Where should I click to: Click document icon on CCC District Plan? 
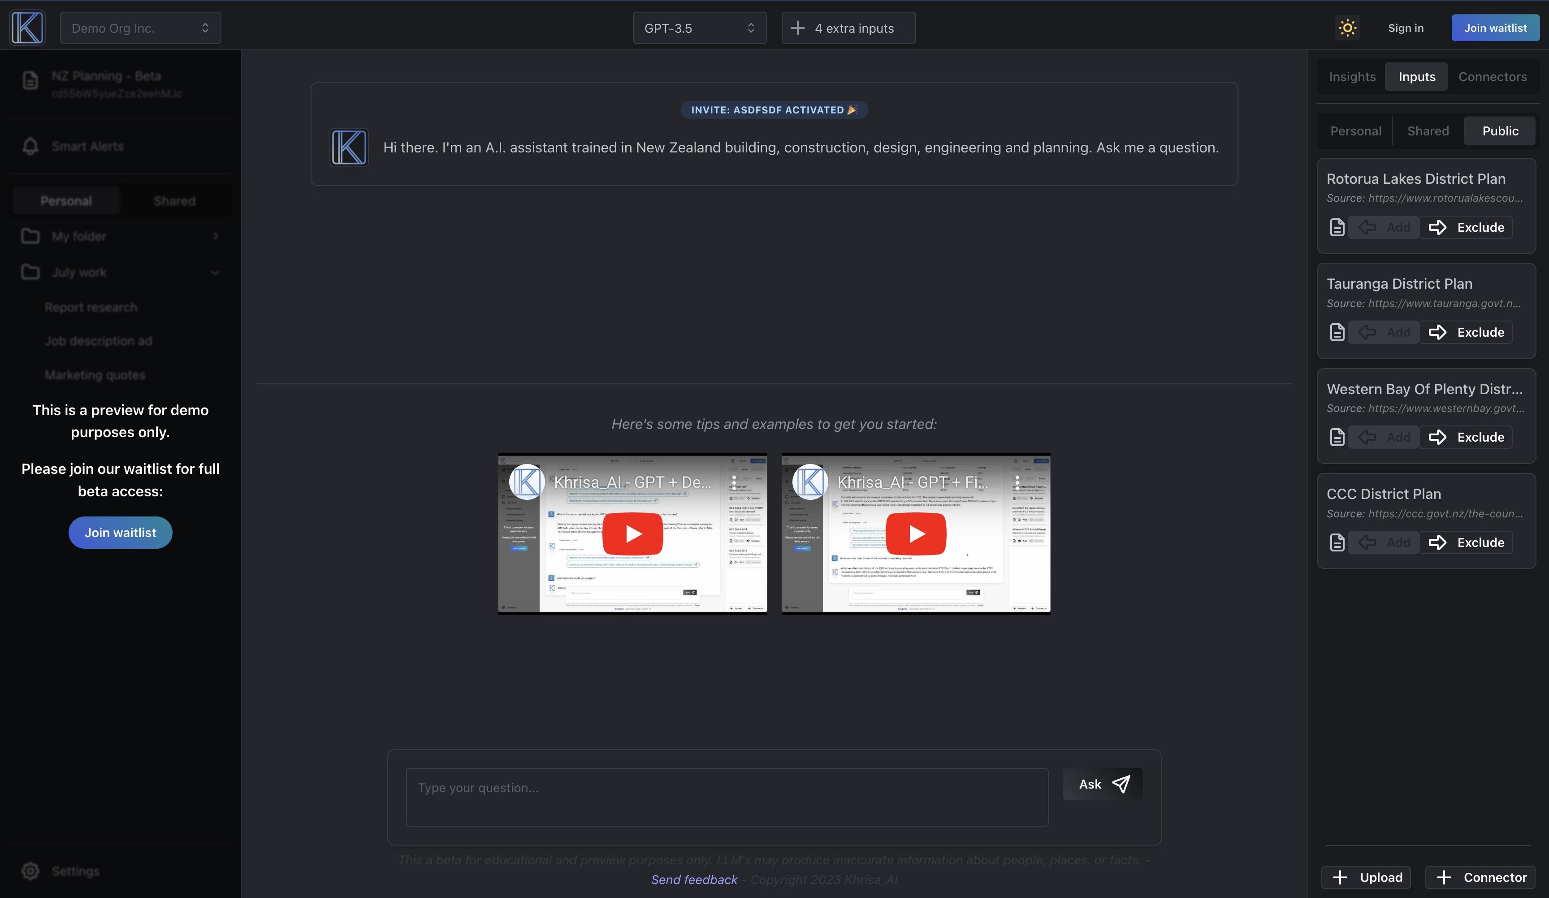pyautogui.click(x=1337, y=543)
